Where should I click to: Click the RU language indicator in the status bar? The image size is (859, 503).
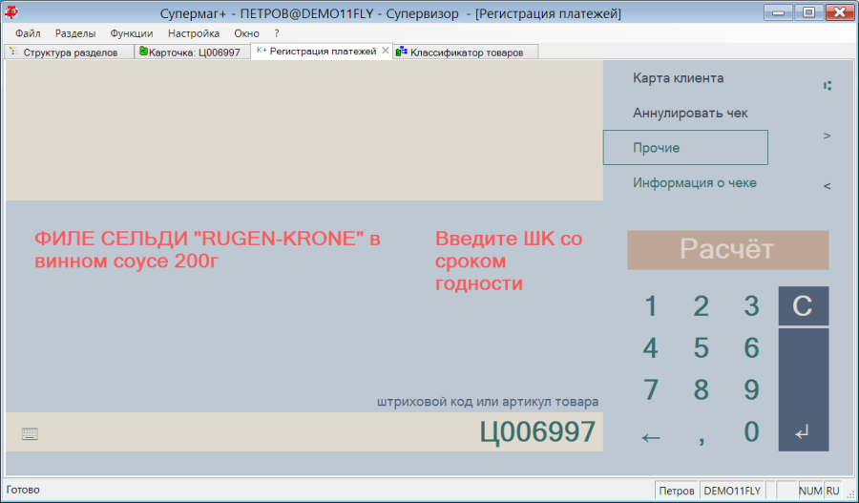832,491
